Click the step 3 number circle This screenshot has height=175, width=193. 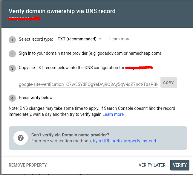(x=12, y=68)
